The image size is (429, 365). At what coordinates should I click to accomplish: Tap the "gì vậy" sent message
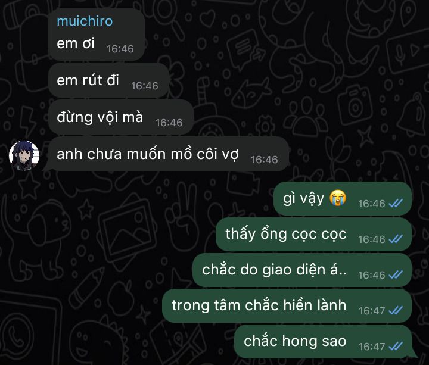pos(343,198)
